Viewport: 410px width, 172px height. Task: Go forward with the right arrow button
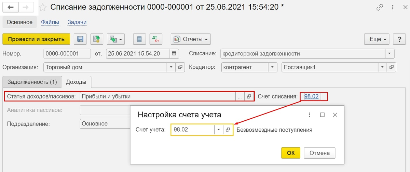tap(27, 7)
